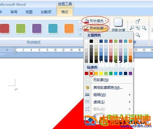This screenshot has height=129, width=153.
Task: Apply the teal shape style thumbnail
Action: 53,28
